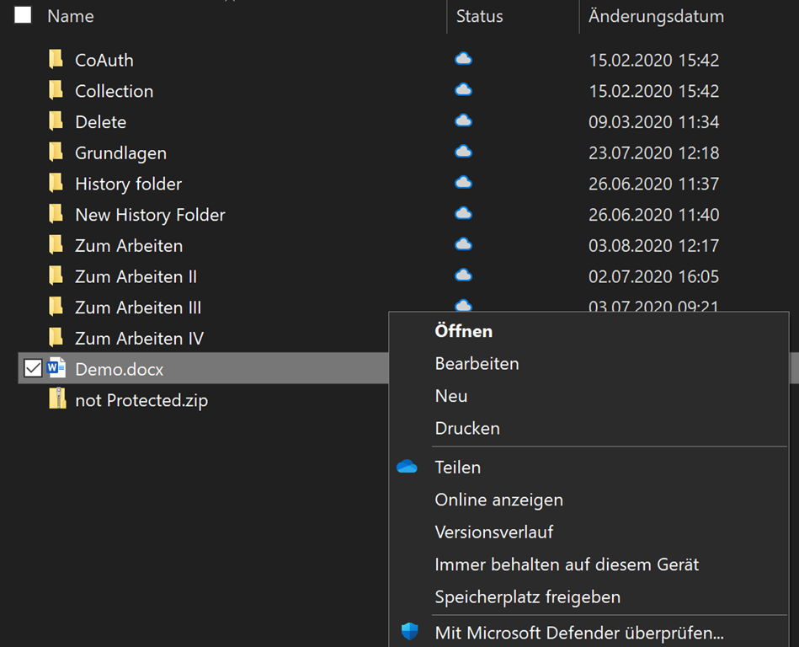Viewport: 799px width, 647px height.
Task: Click the Status column header
Action: 479,16
